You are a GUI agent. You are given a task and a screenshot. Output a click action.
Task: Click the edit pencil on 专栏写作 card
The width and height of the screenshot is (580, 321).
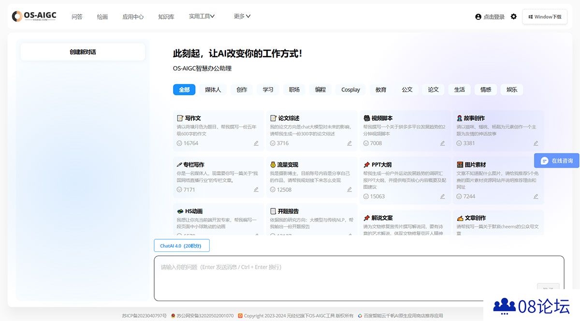tap(256, 190)
